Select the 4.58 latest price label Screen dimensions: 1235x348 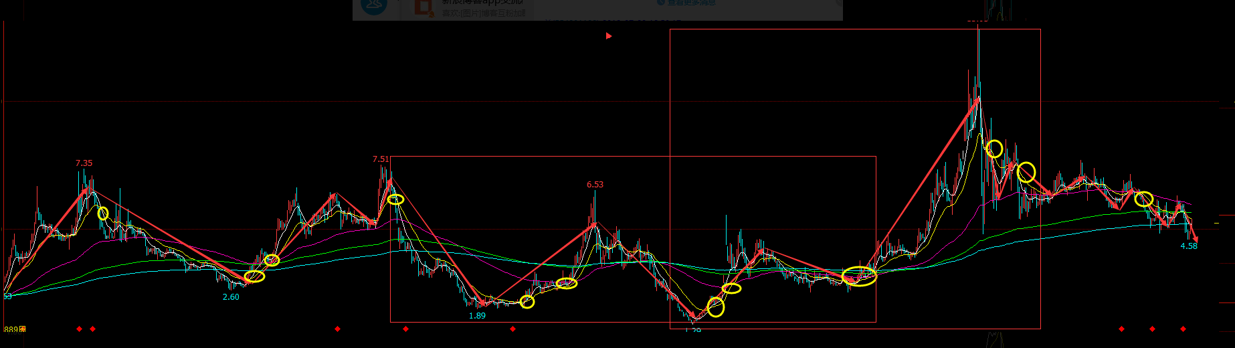(x=1189, y=246)
